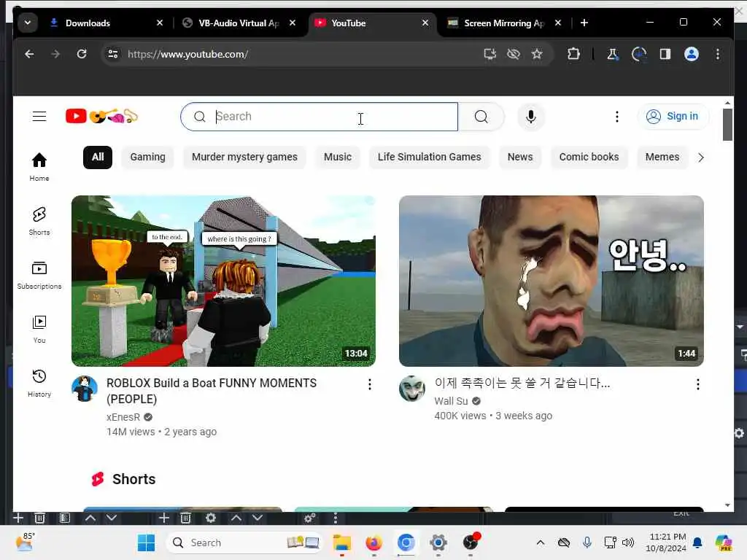Bookmark this page with star icon

tap(537, 54)
